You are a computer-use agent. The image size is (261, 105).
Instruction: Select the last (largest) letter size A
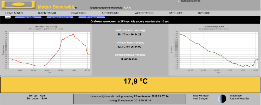tap(130, 8)
